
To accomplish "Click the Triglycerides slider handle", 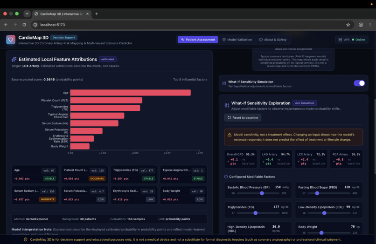I will [x=255, y=213].
